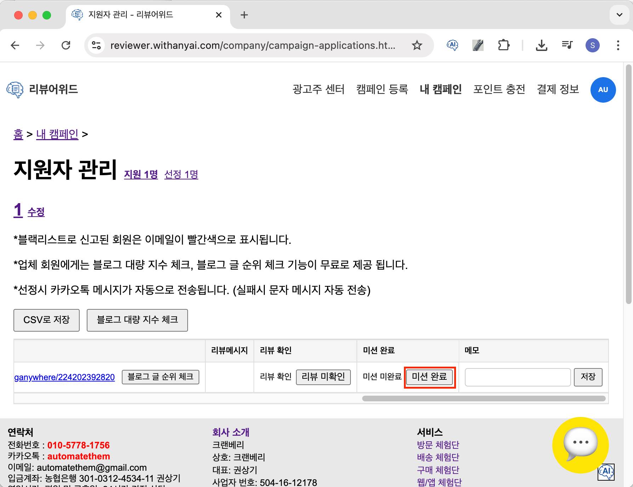
Task: View site information icon in address bar
Action: [96, 45]
